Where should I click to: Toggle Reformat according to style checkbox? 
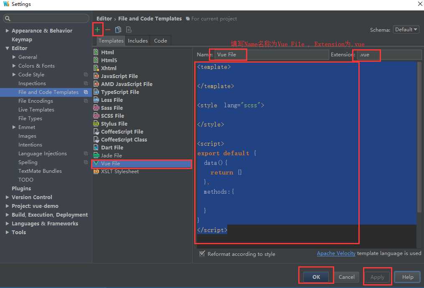coord(202,254)
